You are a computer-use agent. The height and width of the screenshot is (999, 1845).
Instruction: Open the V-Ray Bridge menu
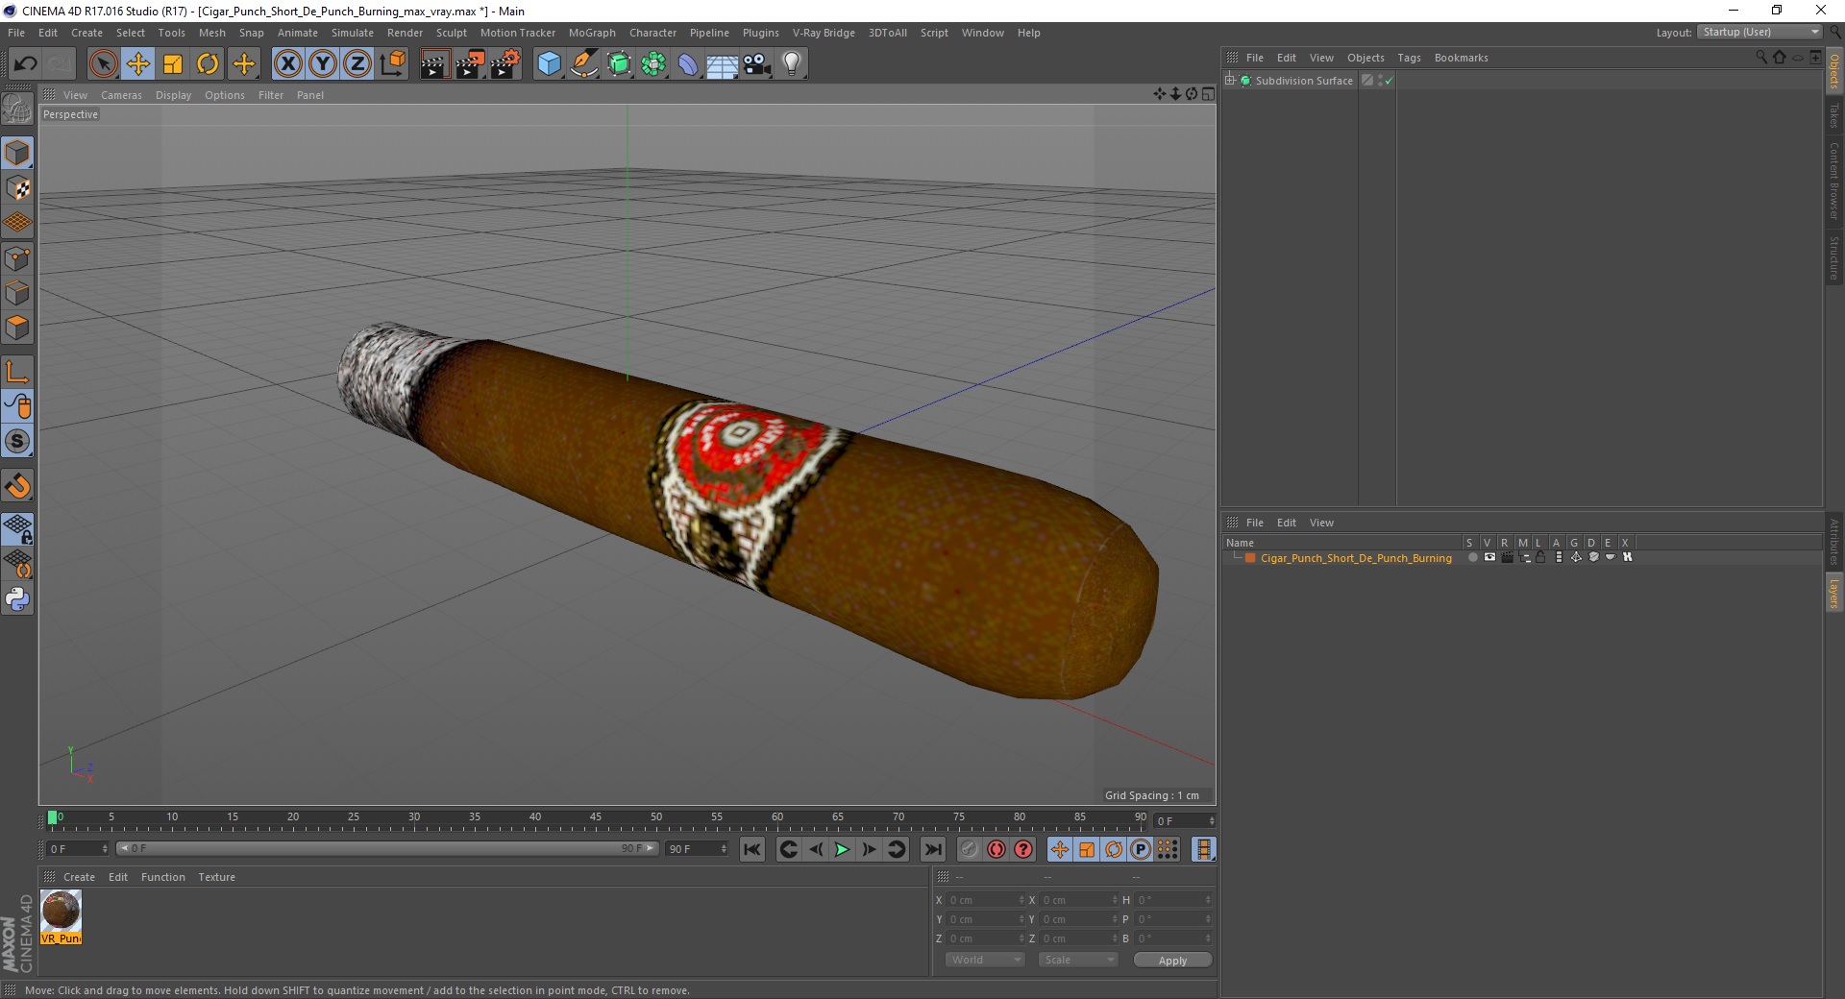point(824,33)
